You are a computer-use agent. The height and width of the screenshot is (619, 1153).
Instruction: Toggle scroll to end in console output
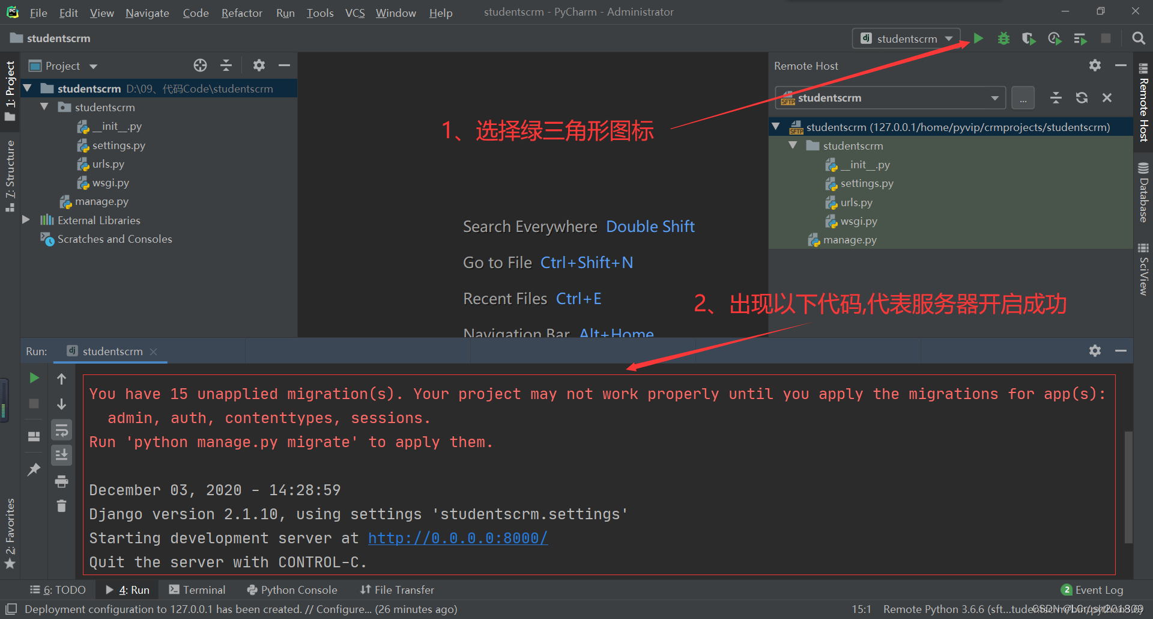[61, 455]
